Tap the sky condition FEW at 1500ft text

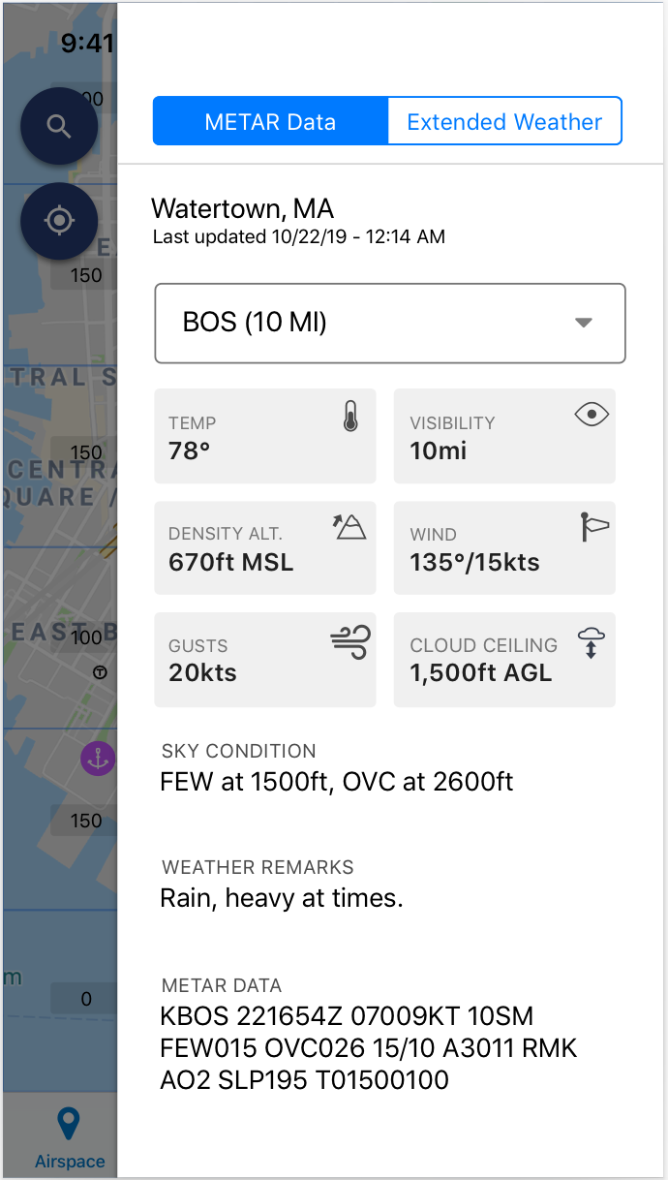tap(337, 782)
